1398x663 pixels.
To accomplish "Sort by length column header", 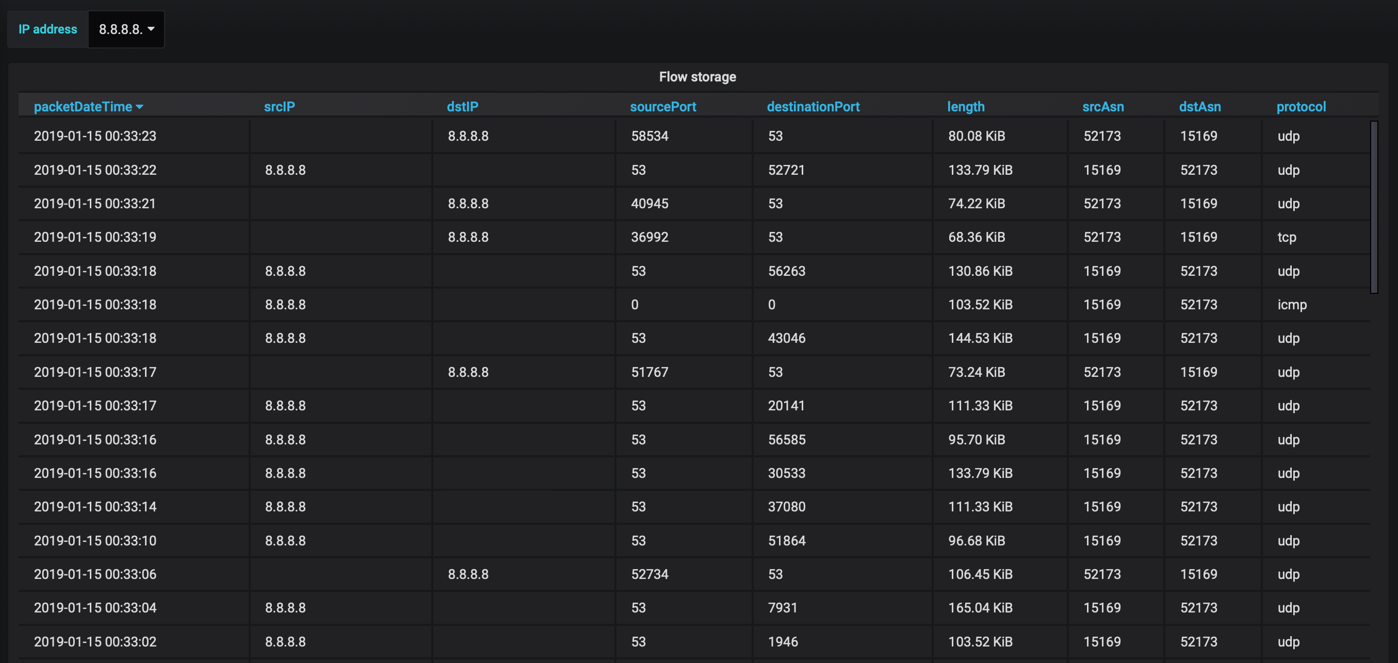I will (x=965, y=107).
